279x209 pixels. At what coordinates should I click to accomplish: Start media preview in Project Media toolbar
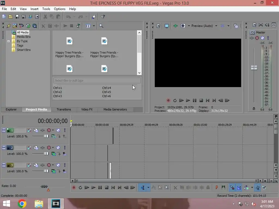click(65, 26)
